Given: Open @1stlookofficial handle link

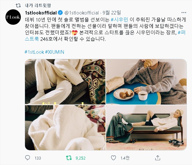Looking at the screenshot, I should pos(81,13).
